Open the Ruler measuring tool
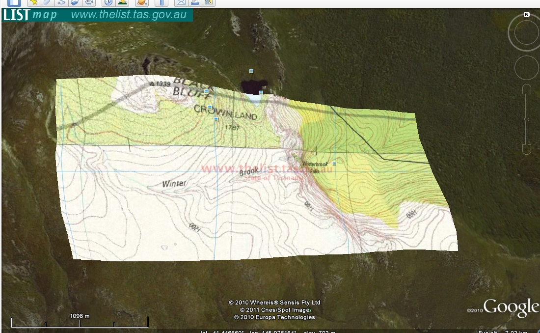Viewport: 540px width, 333px height. (x=161, y=3)
